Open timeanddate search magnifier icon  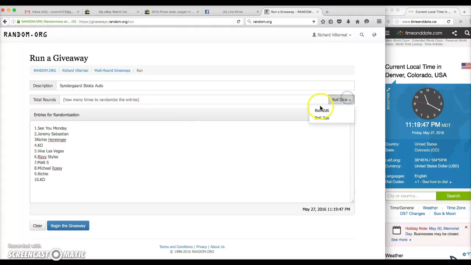click(x=467, y=33)
